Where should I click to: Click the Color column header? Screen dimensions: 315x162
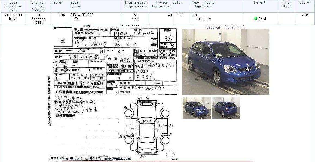[181, 6]
